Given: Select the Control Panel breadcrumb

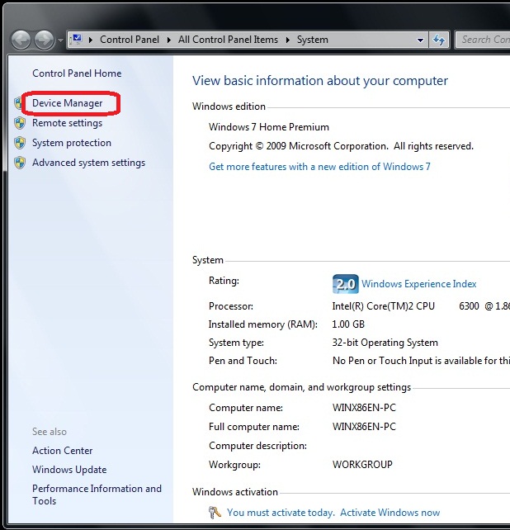Looking at the screenshot, I should [130, 40].
